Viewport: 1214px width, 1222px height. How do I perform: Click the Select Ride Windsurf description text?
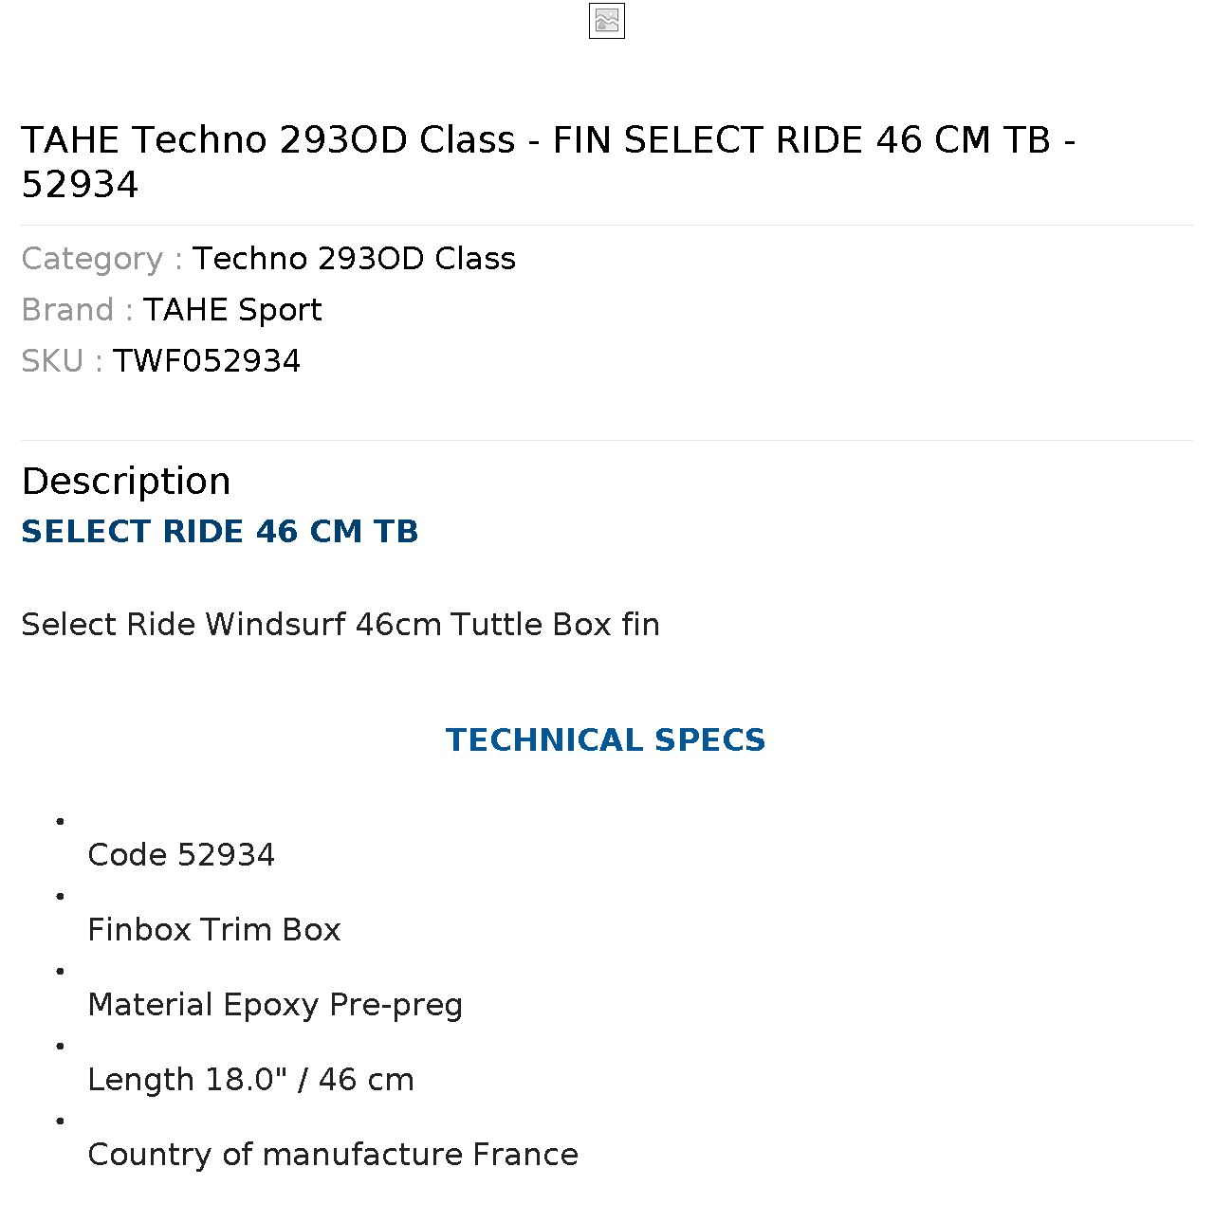pos(340,625)
